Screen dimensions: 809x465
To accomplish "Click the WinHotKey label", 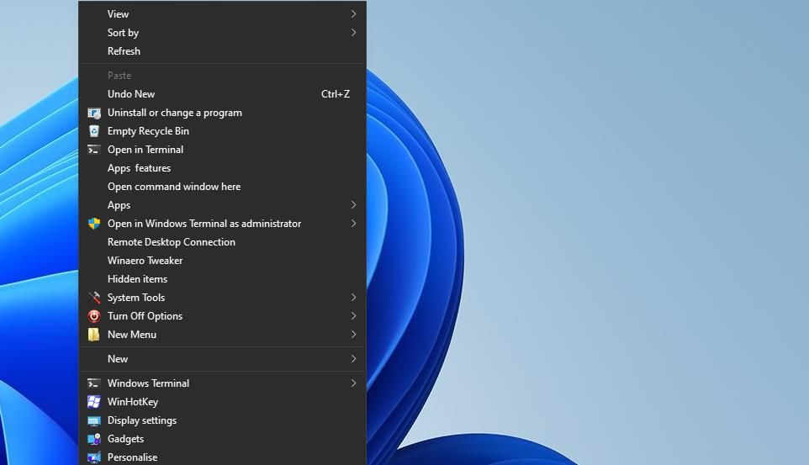I will click(x=133, y=402).
